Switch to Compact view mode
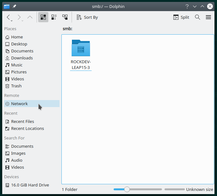This screenshot has height=196, width=217. [x=54, y=17]
